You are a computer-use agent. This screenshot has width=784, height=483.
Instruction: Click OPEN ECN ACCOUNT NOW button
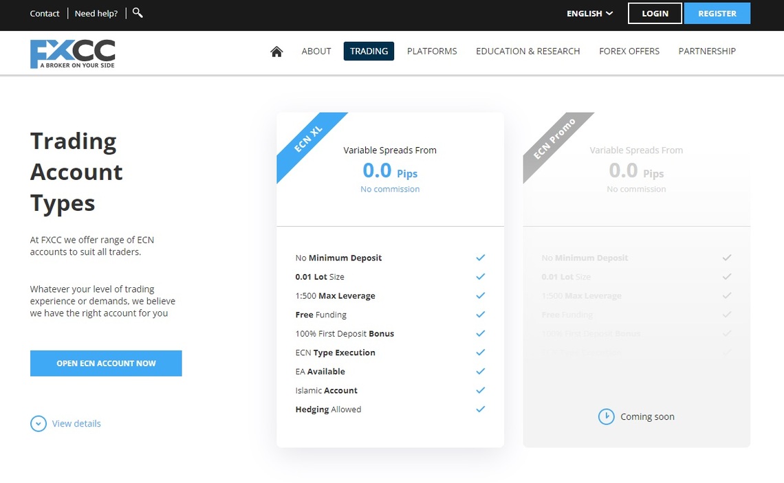tap(106, 363)
